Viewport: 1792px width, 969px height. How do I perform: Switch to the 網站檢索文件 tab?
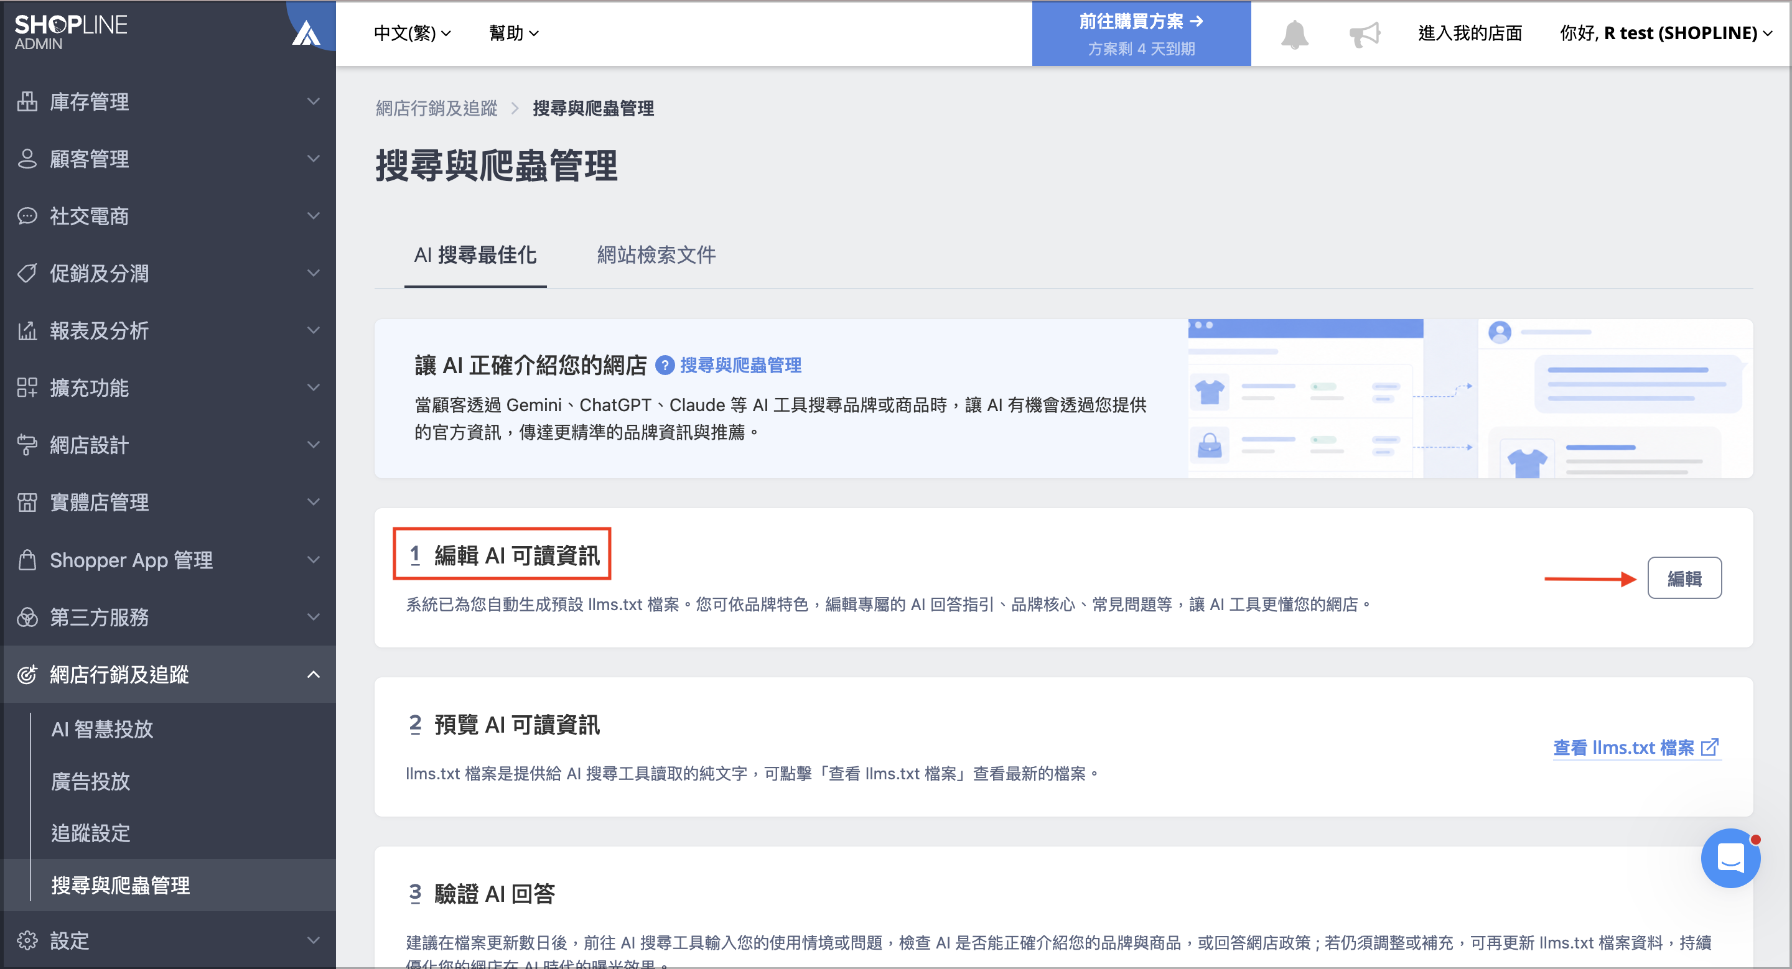tap(656, 255)
